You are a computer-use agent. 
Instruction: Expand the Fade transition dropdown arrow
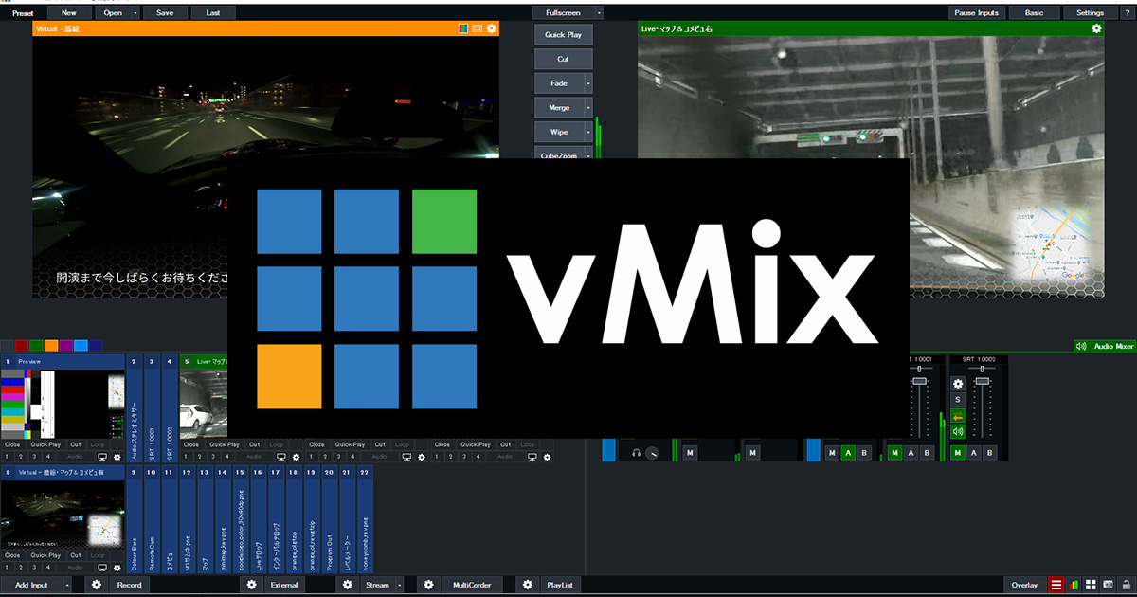click(588, 83)
